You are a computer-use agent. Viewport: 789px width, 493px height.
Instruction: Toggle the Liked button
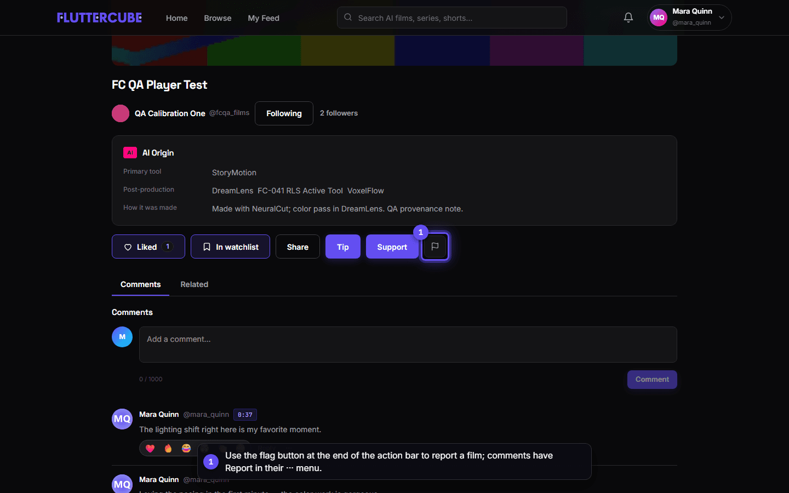point(148,246)
